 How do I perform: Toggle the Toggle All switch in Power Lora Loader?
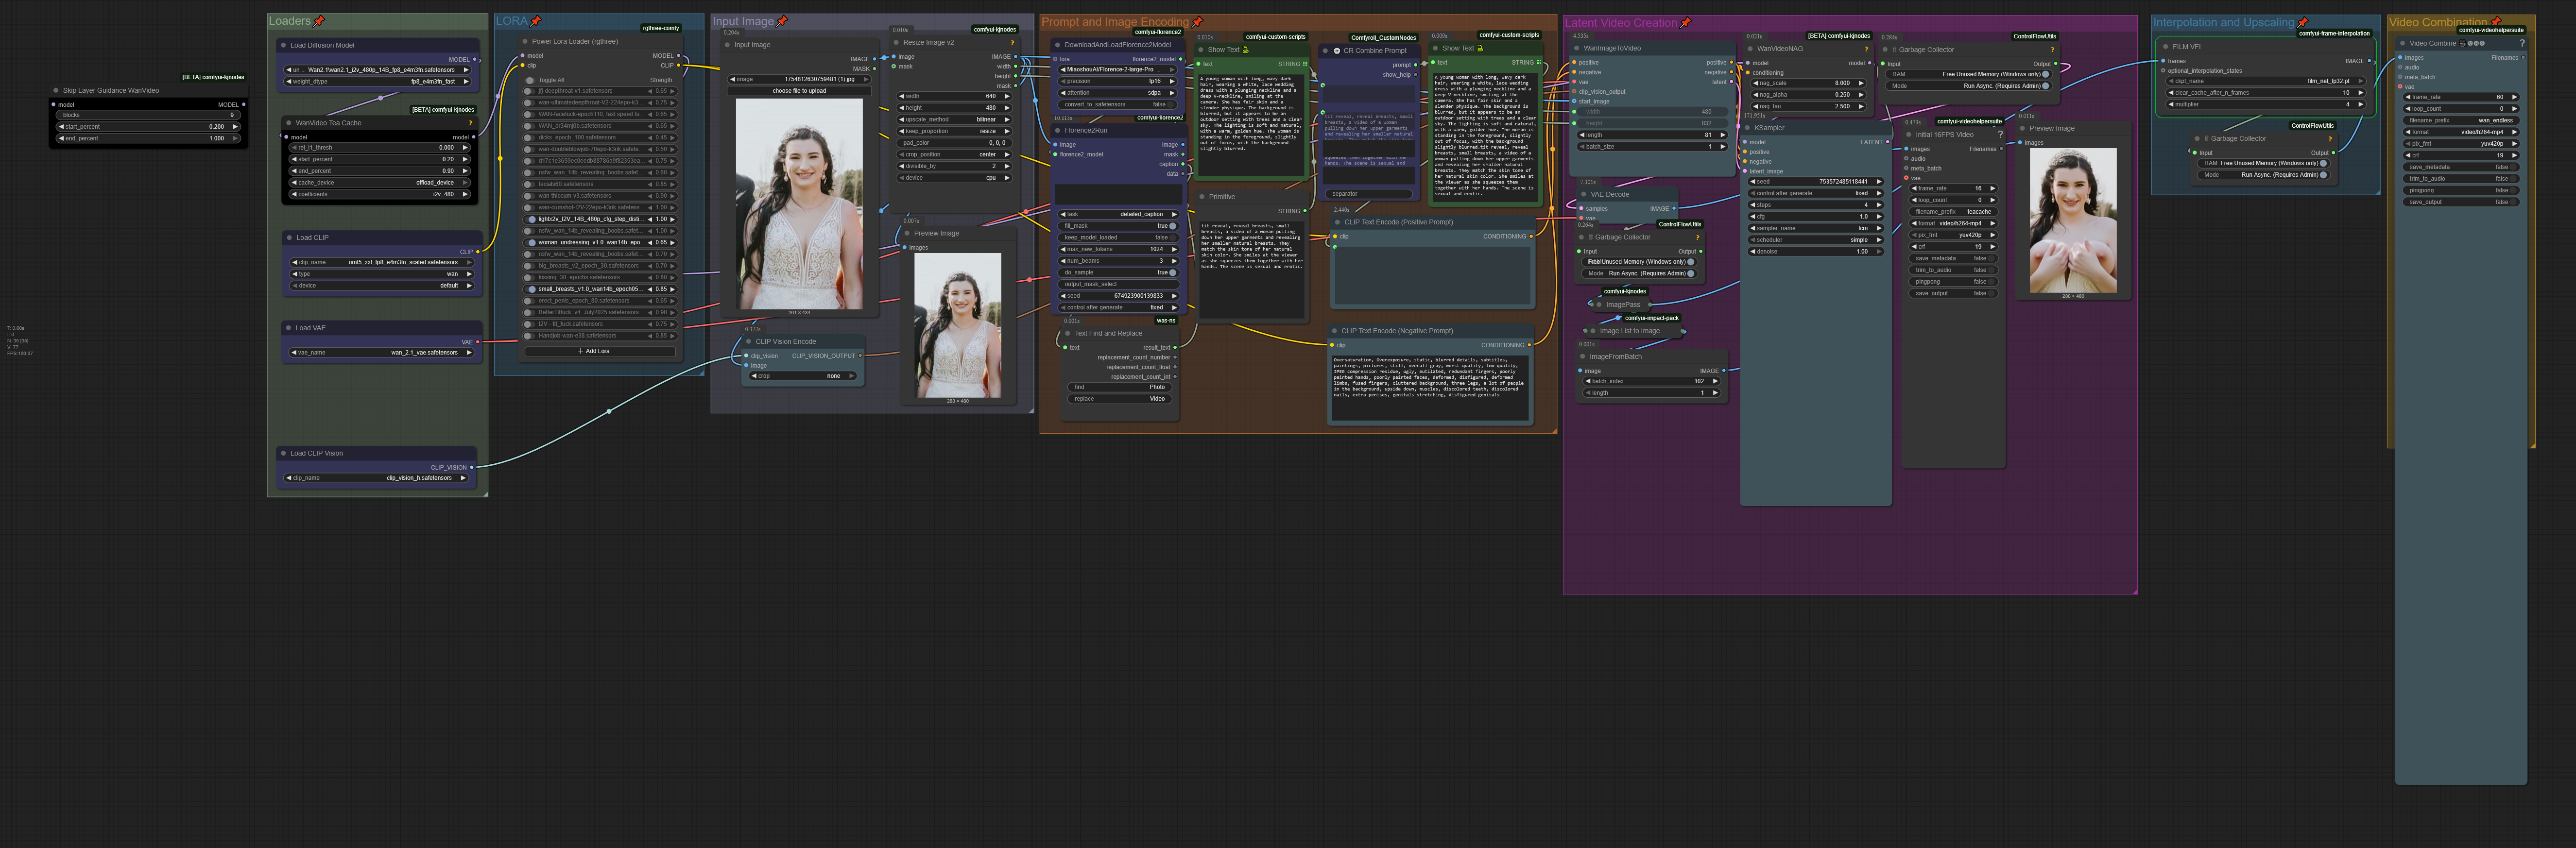tap(530, 80)
